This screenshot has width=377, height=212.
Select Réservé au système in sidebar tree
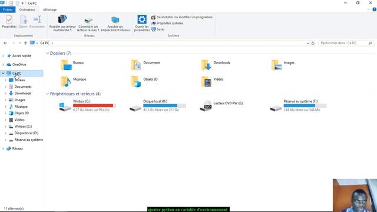[x=28, y=140]
